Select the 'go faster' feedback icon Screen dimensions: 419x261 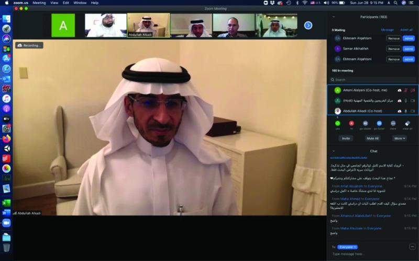click(x=379, y=123)
